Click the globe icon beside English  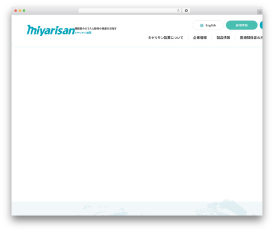202,25
